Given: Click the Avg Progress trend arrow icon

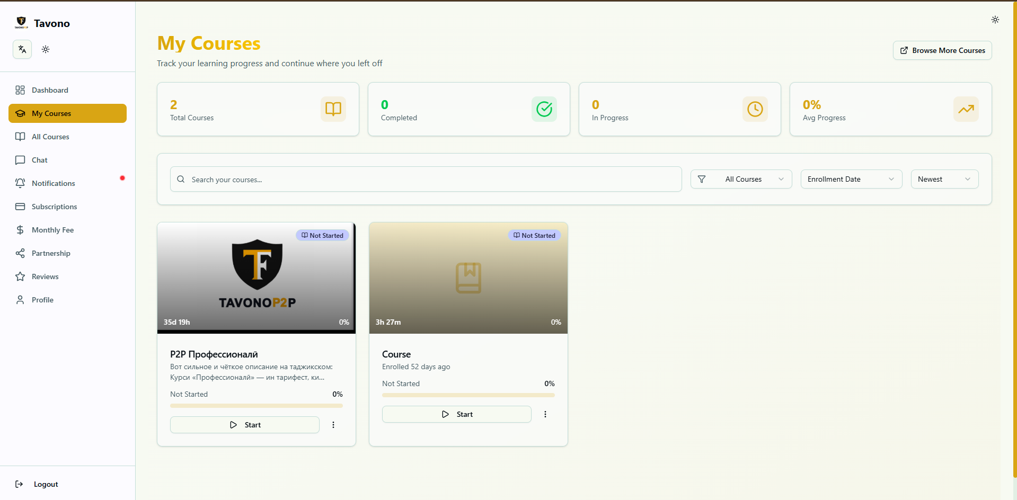Looking at the screenshot, I should (x=966, y=109).
